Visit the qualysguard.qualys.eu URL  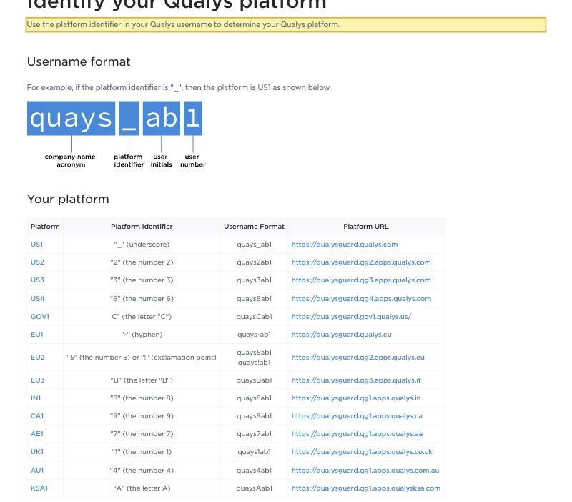(342, 334)
